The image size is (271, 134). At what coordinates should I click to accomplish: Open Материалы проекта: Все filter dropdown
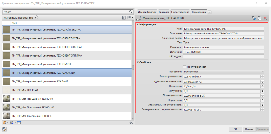[20, 18]
